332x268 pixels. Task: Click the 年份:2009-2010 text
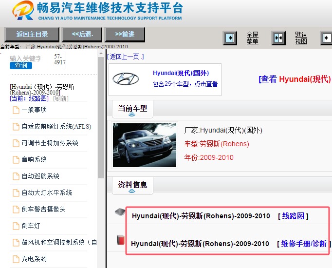click(209, 157)
